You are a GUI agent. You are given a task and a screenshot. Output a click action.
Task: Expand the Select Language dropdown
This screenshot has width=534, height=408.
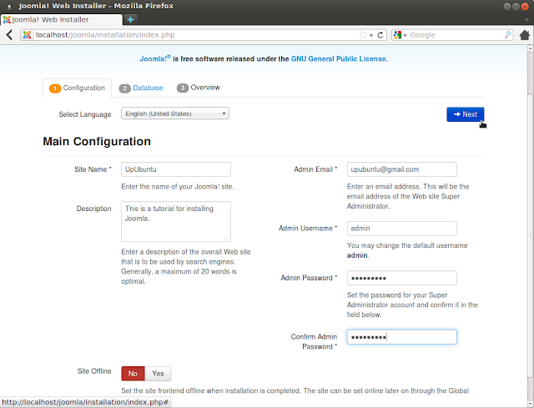(x=175, y=113)
